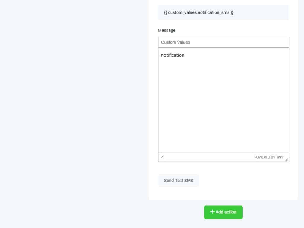Click the blank editor status bar middle
304x228 pixels.
coord(208,157)
